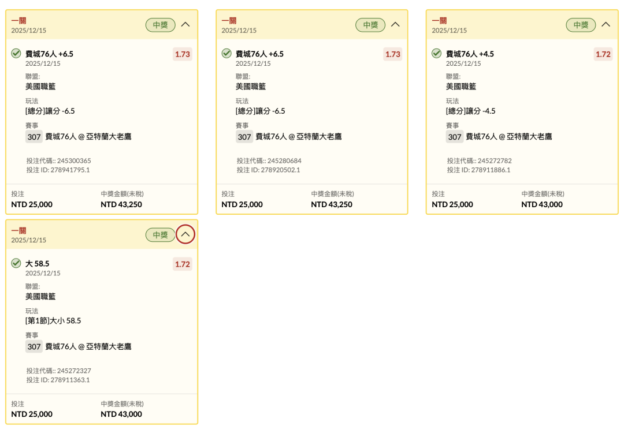Click check icon beside 費城76人 +4.5
Image resolution: width=624 pixels, height=426 pixels.
click(x=437, y=54)
